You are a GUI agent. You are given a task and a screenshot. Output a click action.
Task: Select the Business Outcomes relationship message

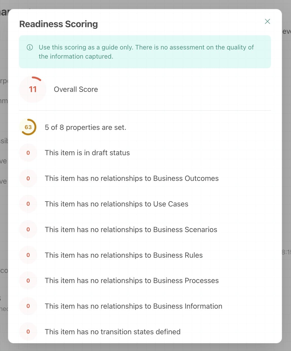(132, 178)
